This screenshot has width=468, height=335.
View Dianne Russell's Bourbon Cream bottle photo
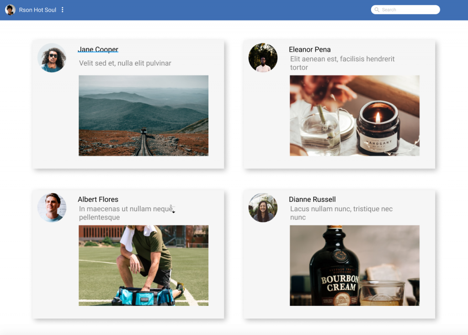click(x=355, y=266)
